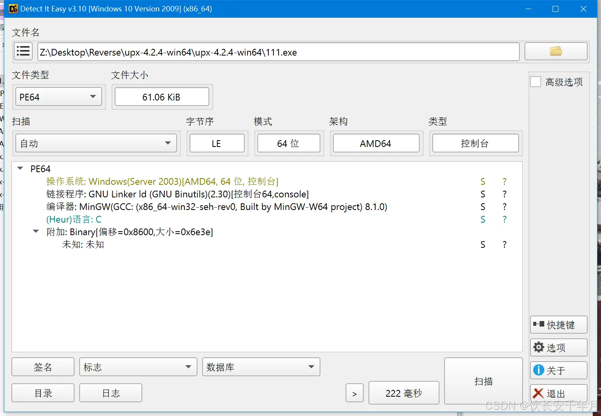The width and height of the screenshot is (601, 416).
Task: Click the 61.06 KiB file size button
Action: (162, 97)
